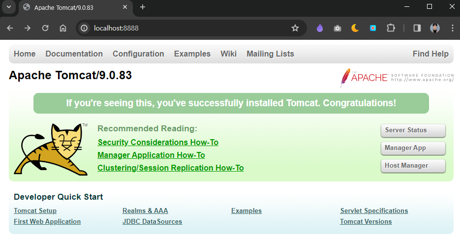The image size is (460, 239).
Task: Minimize the browser window
Action: [406, 6]
